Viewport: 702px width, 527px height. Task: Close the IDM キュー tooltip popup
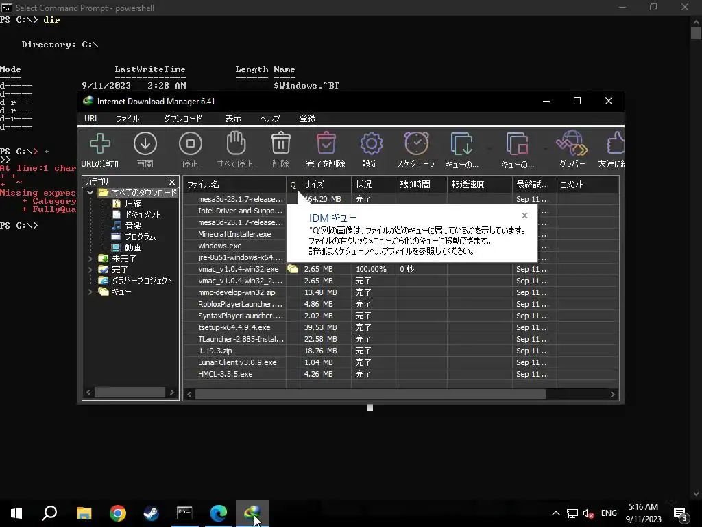click(524, 215)
